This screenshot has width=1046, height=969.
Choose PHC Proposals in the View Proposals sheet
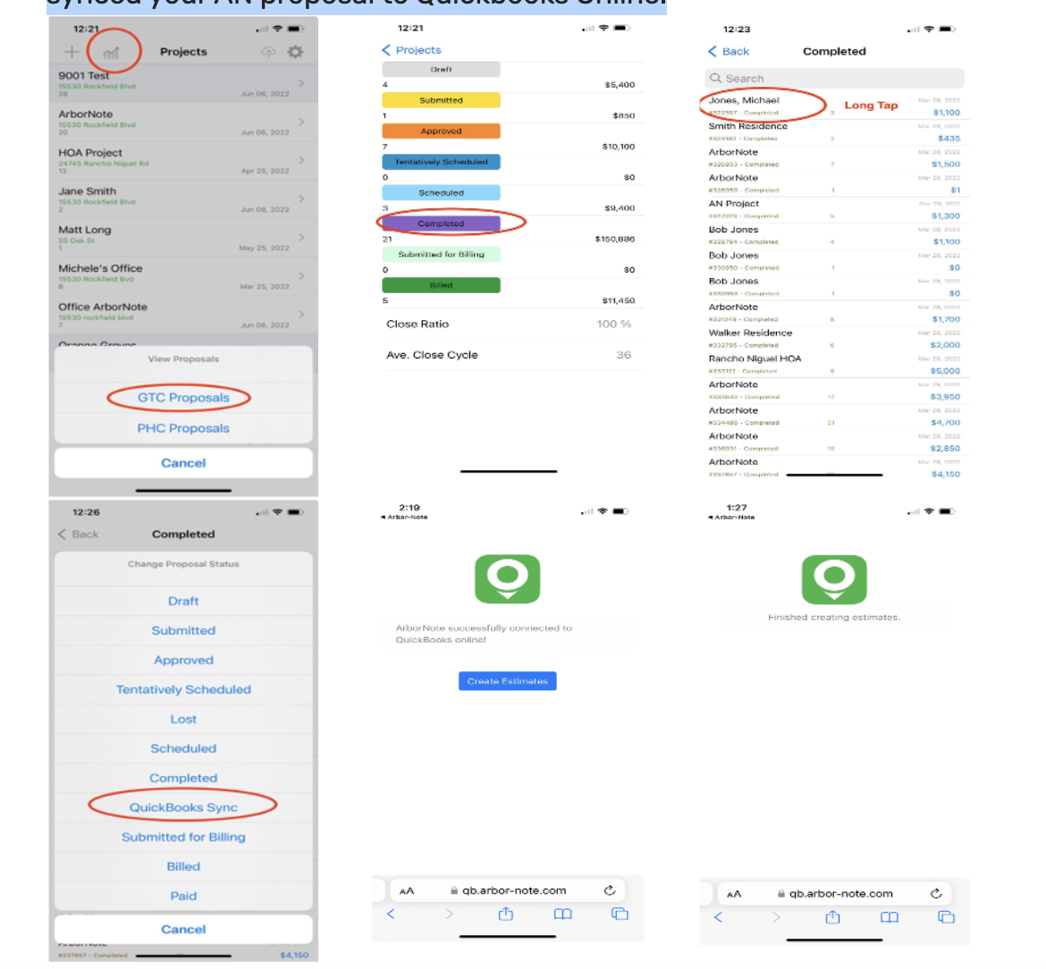pos(183,428)
